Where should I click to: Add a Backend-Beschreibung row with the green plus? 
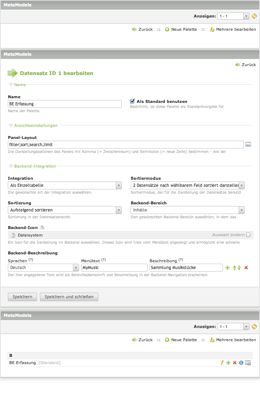228,268
